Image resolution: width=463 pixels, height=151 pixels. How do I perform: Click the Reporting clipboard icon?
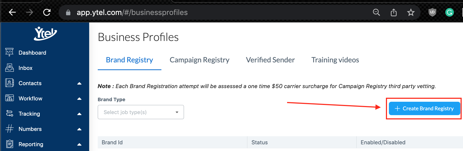point(10,144)
